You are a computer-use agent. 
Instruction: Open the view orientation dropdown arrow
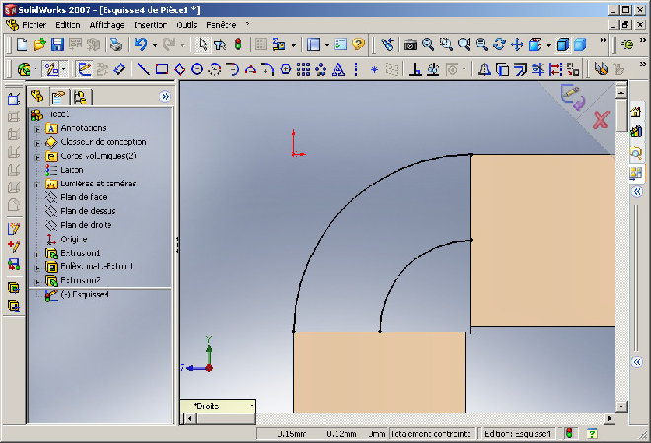[548, 45]
